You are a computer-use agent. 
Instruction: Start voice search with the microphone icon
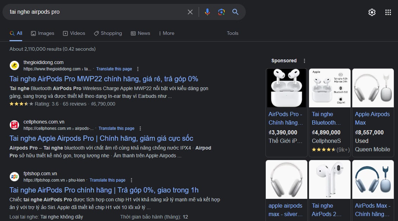207,12
